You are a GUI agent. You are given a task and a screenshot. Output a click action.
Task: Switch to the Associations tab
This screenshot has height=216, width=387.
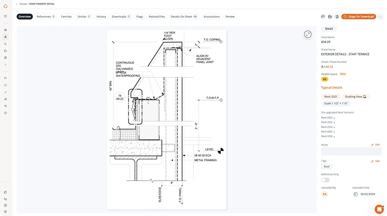click(x=211, y=16)
